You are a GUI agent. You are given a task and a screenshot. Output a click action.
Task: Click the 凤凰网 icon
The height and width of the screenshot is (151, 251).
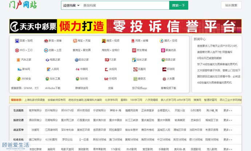tap(135, 69)
